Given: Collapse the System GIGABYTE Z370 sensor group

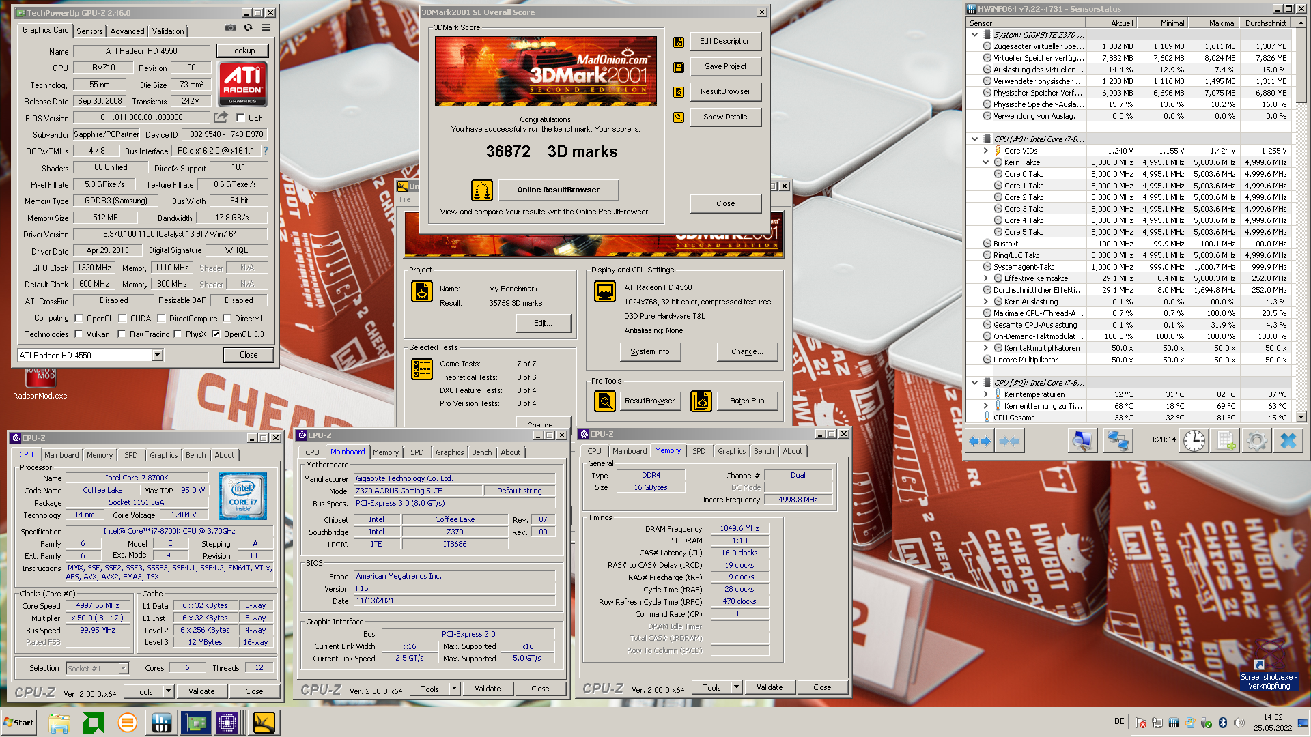Looking at the screenshot, I should pyautogui.click(x=974, y=35).
